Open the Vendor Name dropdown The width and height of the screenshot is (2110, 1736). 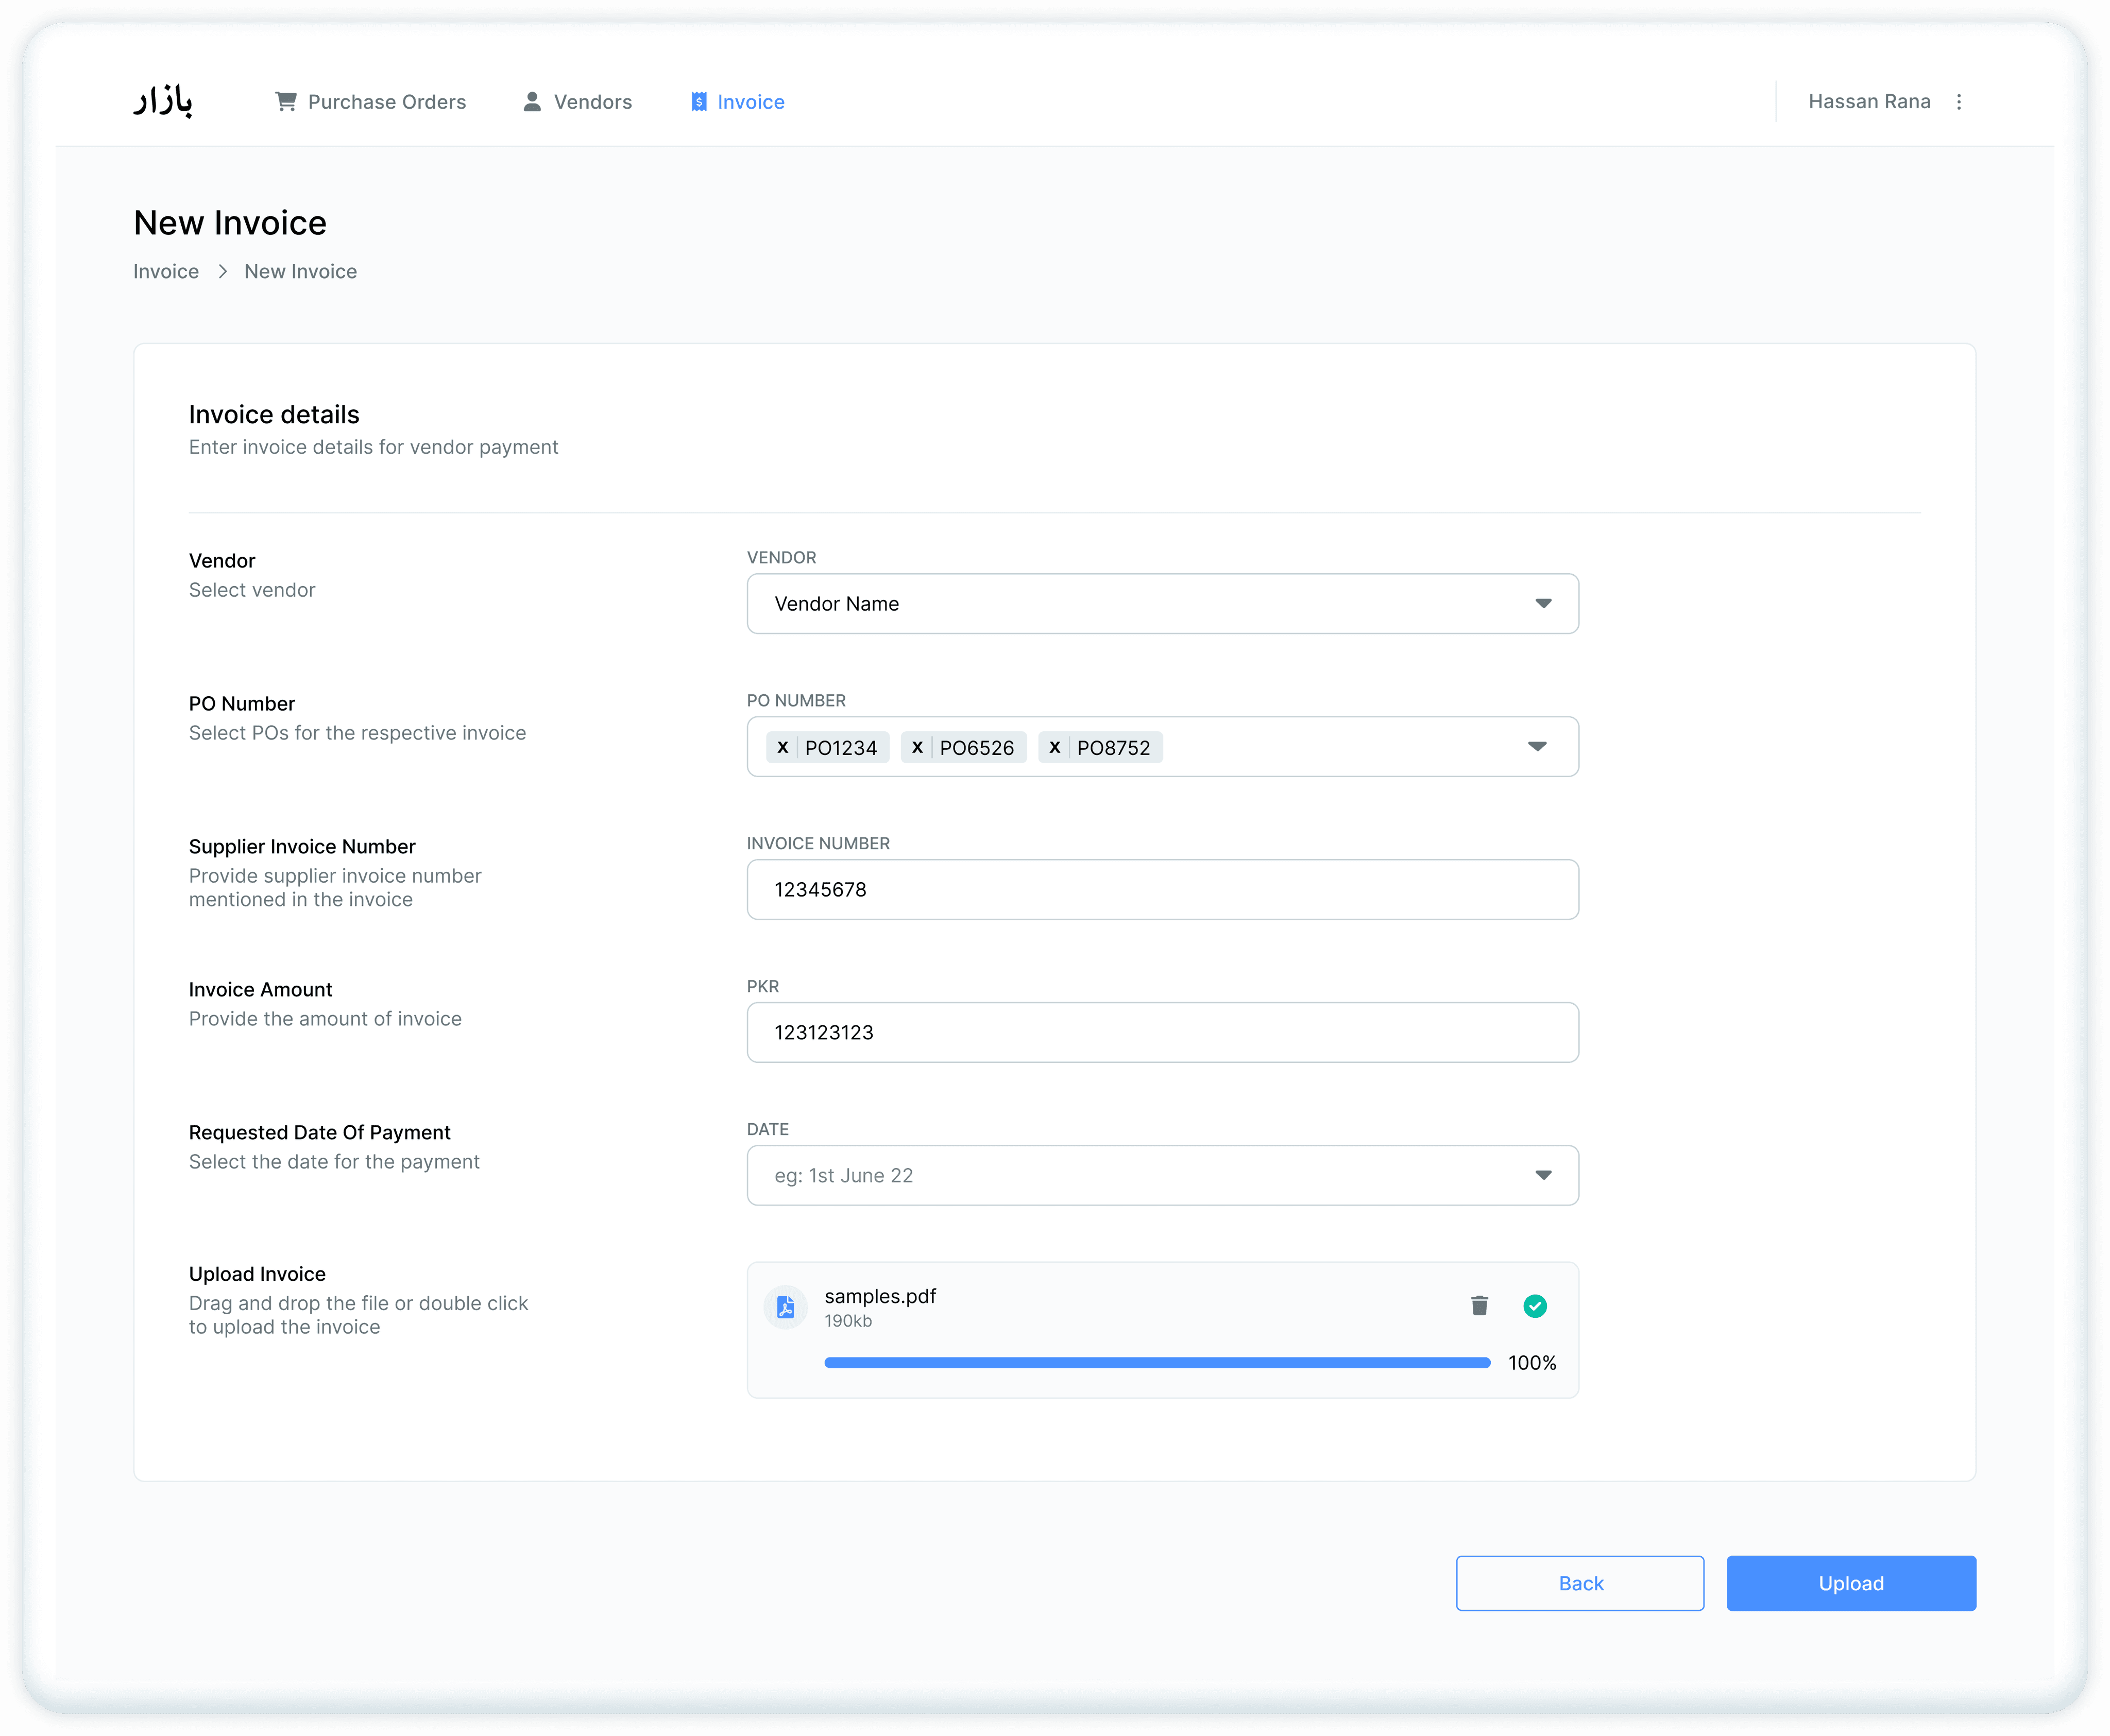(1163, 603)
